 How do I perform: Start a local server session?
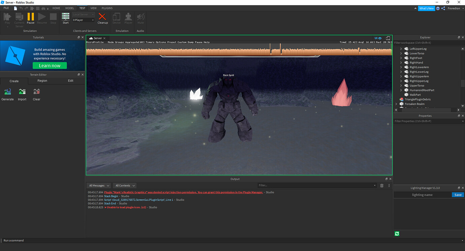pyautogui.click(x=65, y=19)
